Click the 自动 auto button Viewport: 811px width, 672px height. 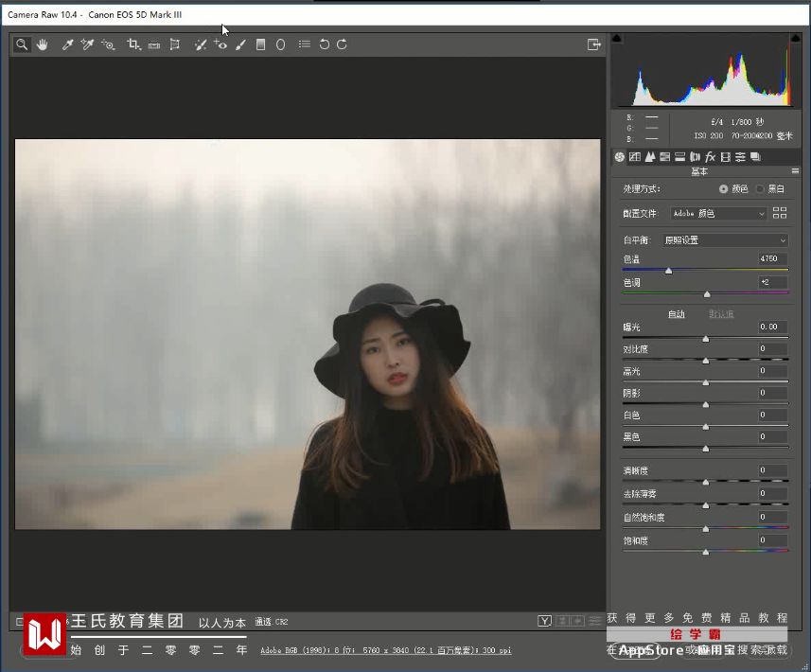point(676,314)
